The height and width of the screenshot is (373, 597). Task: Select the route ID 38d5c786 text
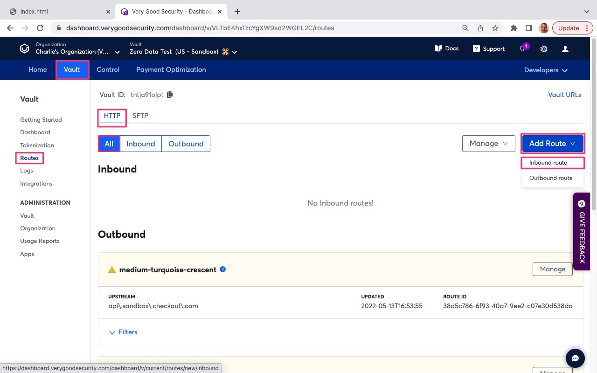[508, 306]
